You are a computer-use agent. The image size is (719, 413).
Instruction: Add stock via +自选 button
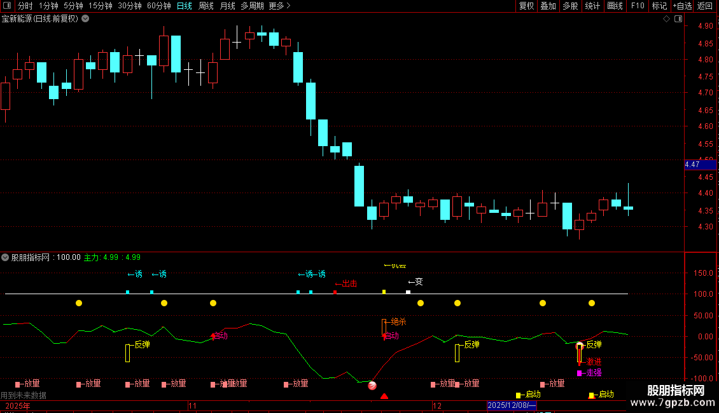(x=682, y=6)
